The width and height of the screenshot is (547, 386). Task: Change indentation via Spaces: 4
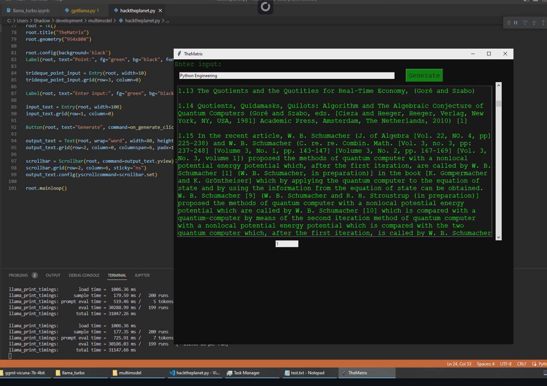coord(485,364)
